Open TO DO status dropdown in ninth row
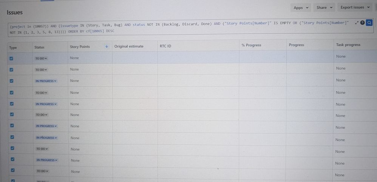Image resolution: width=377 pixels, height=182 pixels. pos(42,149)
